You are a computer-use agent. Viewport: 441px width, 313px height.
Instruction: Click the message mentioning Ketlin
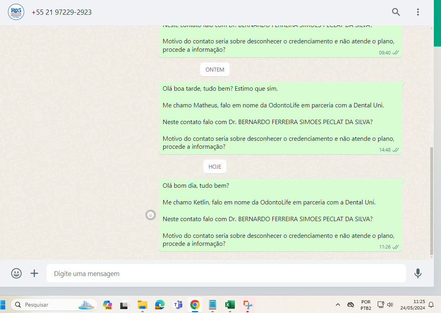280,215
